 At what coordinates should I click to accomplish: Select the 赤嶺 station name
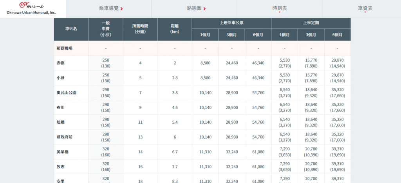[60, 63]
